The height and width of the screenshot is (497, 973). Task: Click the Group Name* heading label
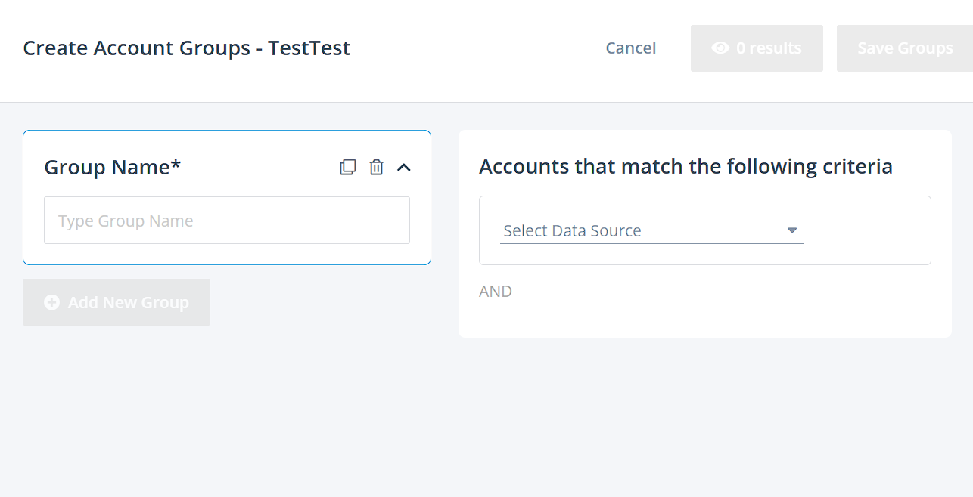(113, 167)
